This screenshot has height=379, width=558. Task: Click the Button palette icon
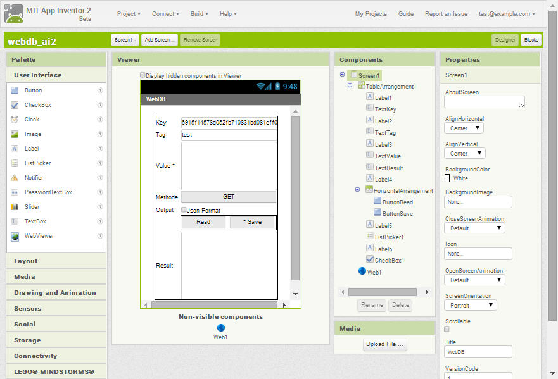[x=15, y=90]
